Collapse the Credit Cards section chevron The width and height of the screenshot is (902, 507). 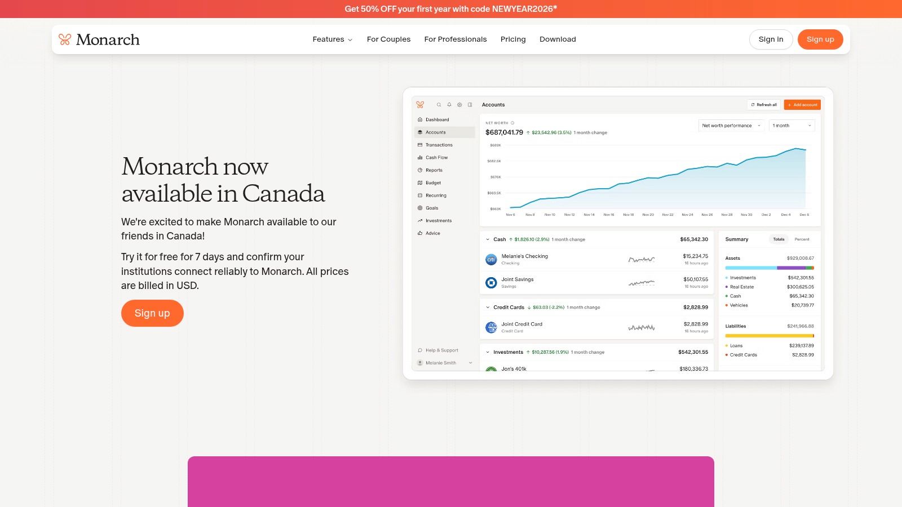488,308
